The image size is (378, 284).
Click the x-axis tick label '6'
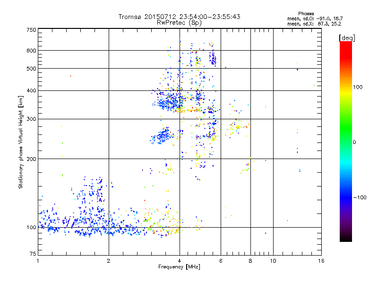pos(221,261)
